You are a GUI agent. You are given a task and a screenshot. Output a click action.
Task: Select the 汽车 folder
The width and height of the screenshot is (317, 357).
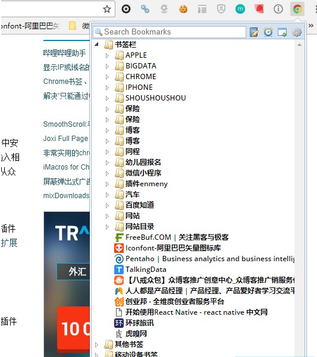[127, 195]
